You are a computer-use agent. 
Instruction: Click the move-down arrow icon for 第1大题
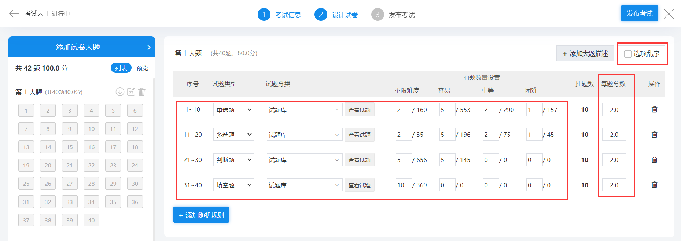pos(120,92)
